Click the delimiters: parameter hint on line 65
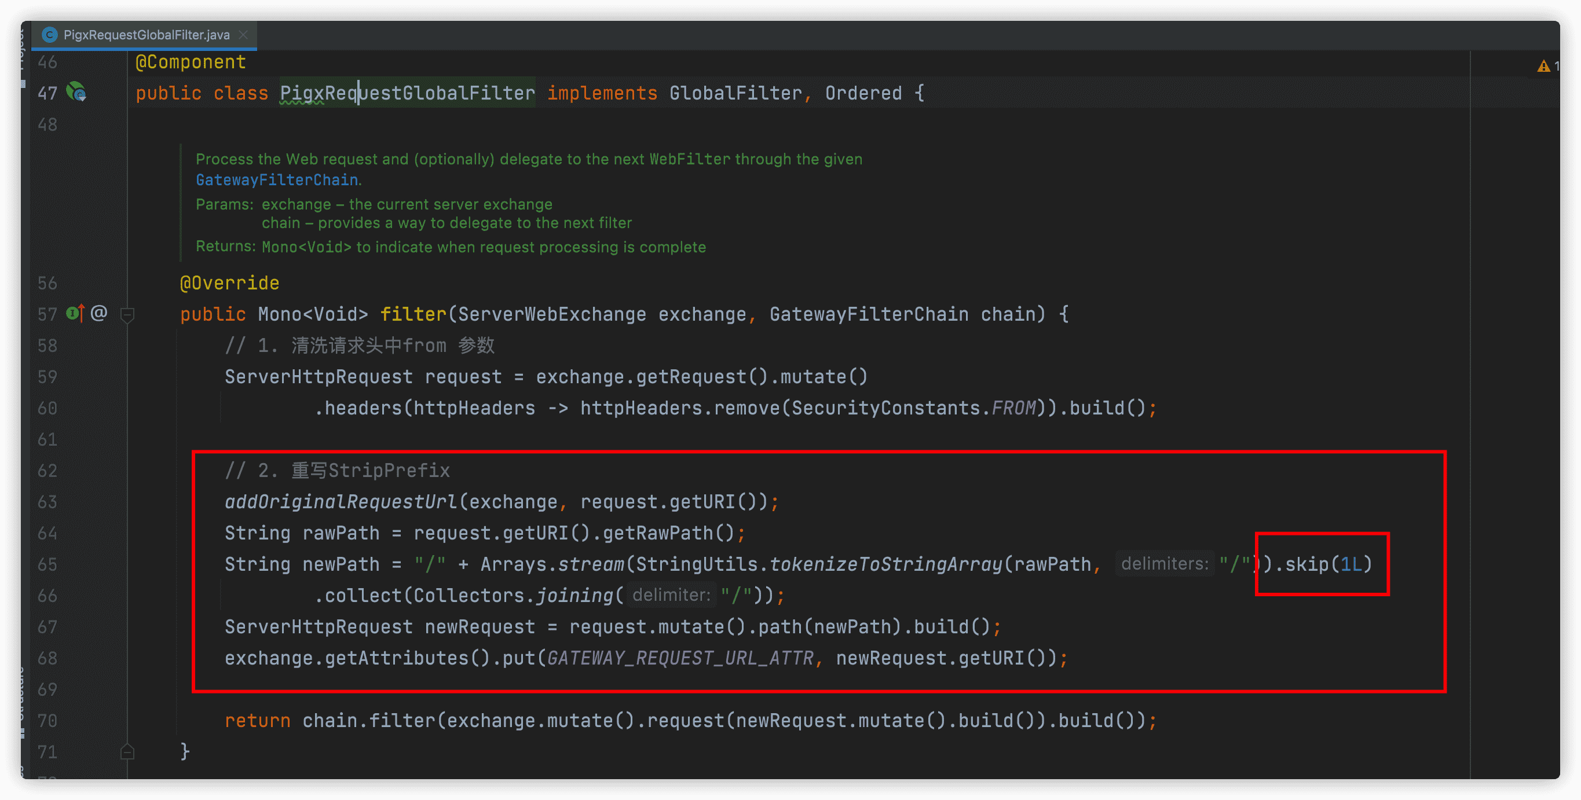The width and height of the screenshot is (1581, 800). point(1164,564)
